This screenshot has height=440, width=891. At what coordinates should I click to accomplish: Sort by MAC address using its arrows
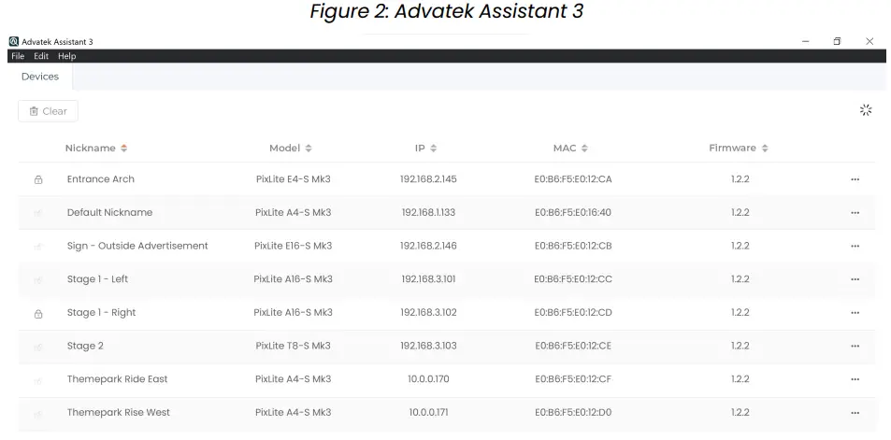[x=584, y=149]
